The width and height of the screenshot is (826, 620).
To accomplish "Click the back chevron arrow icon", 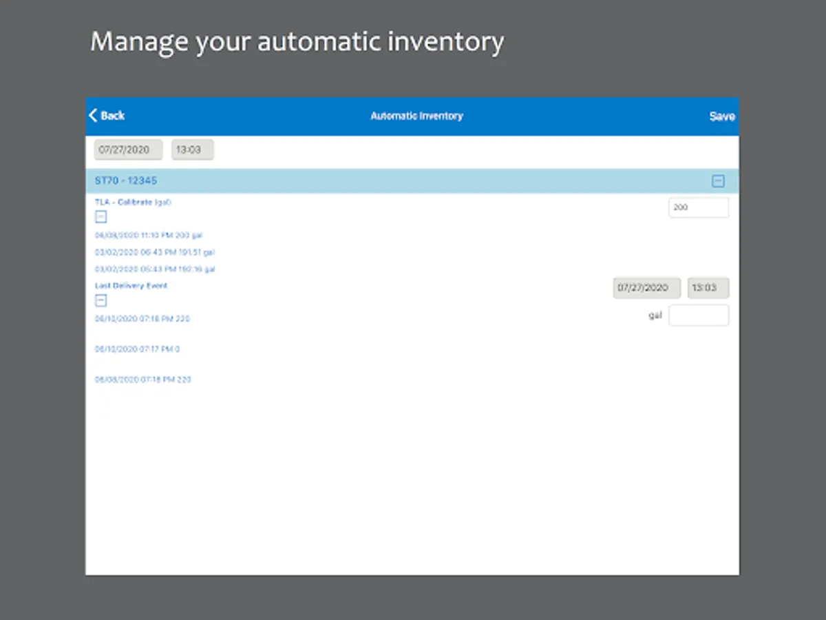I will [93, 115].
